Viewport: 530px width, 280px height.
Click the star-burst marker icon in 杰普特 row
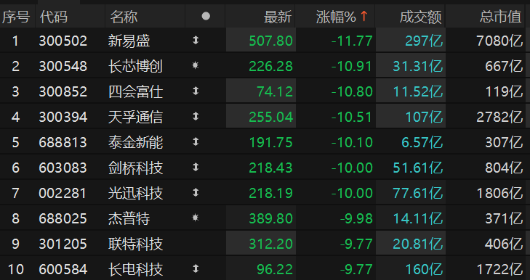tap(196, 218)
